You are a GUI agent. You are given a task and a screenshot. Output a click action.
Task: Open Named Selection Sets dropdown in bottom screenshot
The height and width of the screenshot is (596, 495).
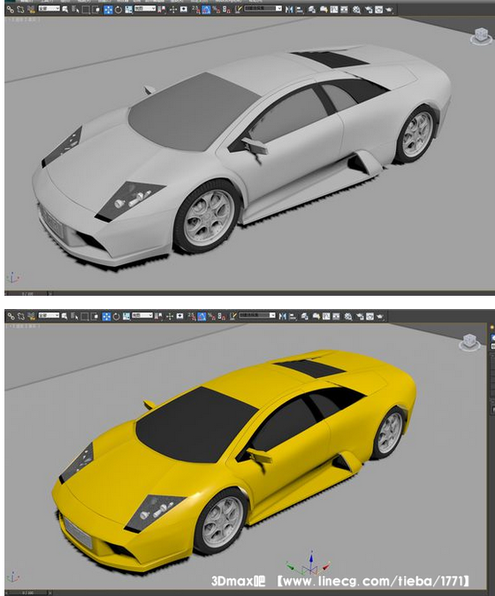coord(257,315)
